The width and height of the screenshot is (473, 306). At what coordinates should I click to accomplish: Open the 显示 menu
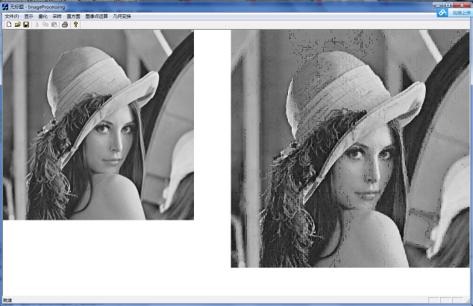click(28, 16)
